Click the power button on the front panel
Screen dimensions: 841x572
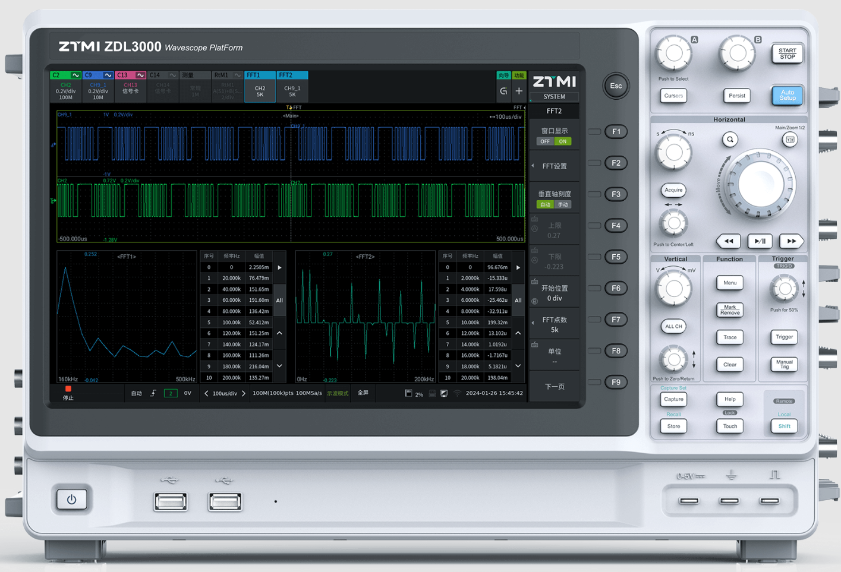[72, 499]
